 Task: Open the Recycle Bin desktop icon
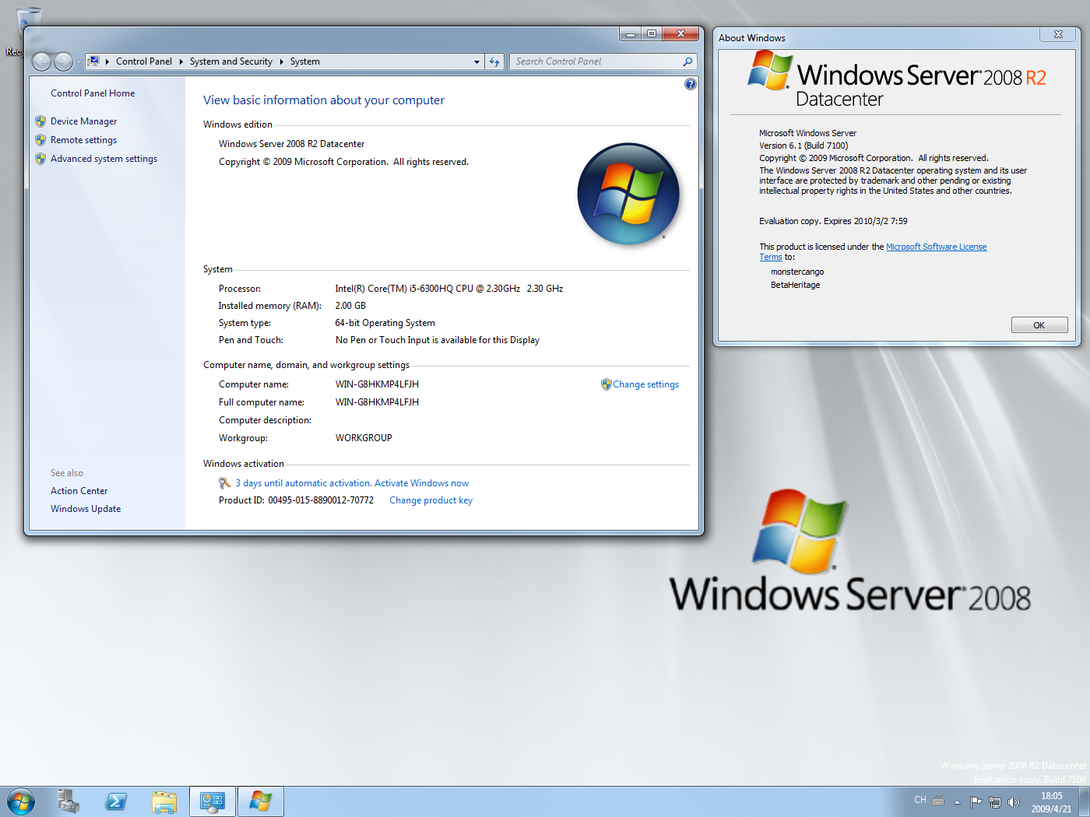tap(28, 22)
